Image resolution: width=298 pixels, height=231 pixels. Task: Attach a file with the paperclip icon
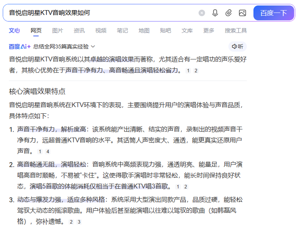point(228,13)
